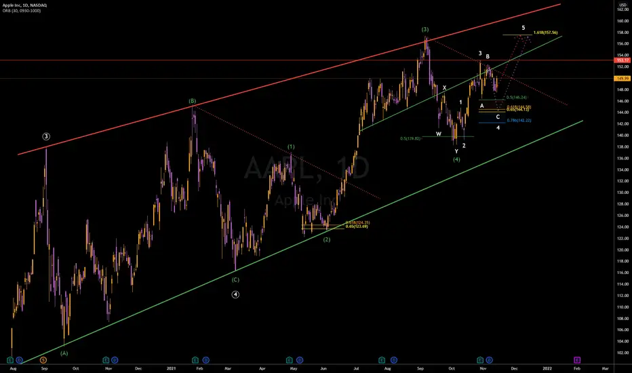Click the purple upcoming Earnings icon at February 2022
This screenshot has height=373, width=632.
coord(577,359)
